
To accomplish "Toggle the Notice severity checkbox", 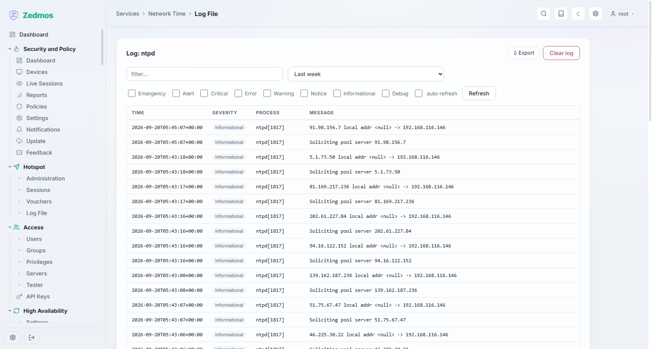I will click(x=304, y=93).
